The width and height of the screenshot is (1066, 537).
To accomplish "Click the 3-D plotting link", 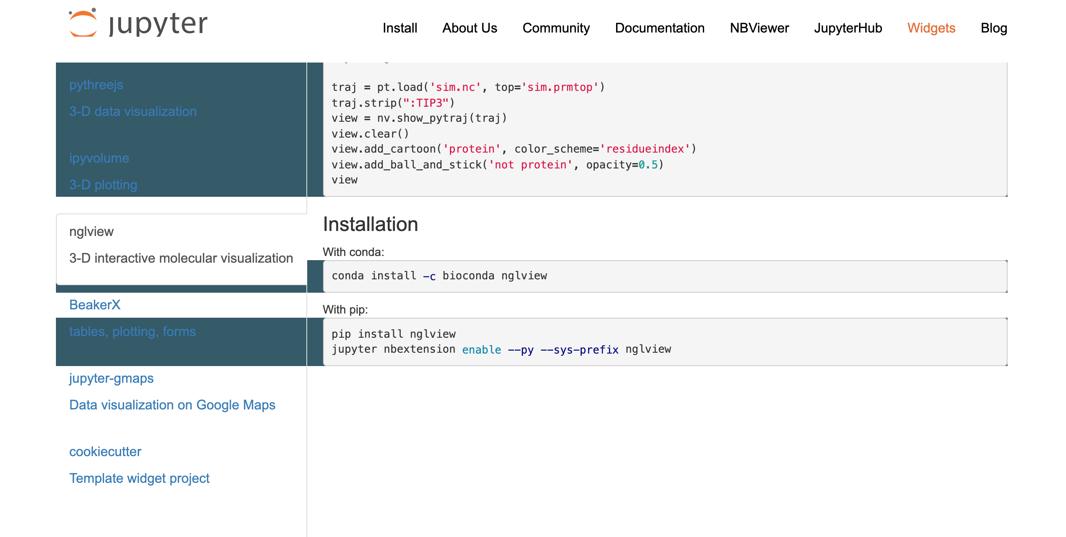I will [103, 184].
